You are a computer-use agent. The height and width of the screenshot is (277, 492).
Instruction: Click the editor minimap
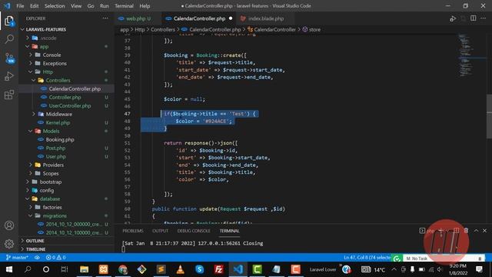[x=467, y=56]
